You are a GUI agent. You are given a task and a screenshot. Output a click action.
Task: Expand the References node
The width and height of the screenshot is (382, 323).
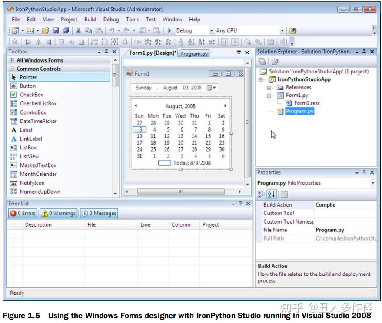[269, 87]
